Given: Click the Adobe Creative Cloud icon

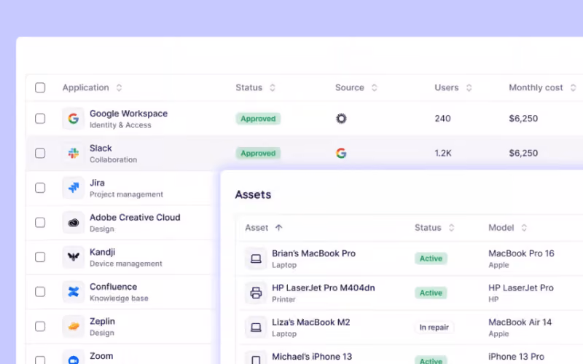Looking at the screenshot, I should pyautogui.click(x=74, y=223).
